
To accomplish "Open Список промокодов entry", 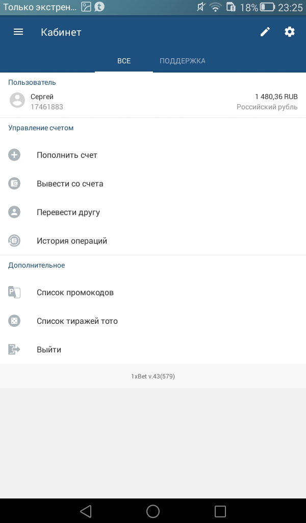I will [153, 292].
